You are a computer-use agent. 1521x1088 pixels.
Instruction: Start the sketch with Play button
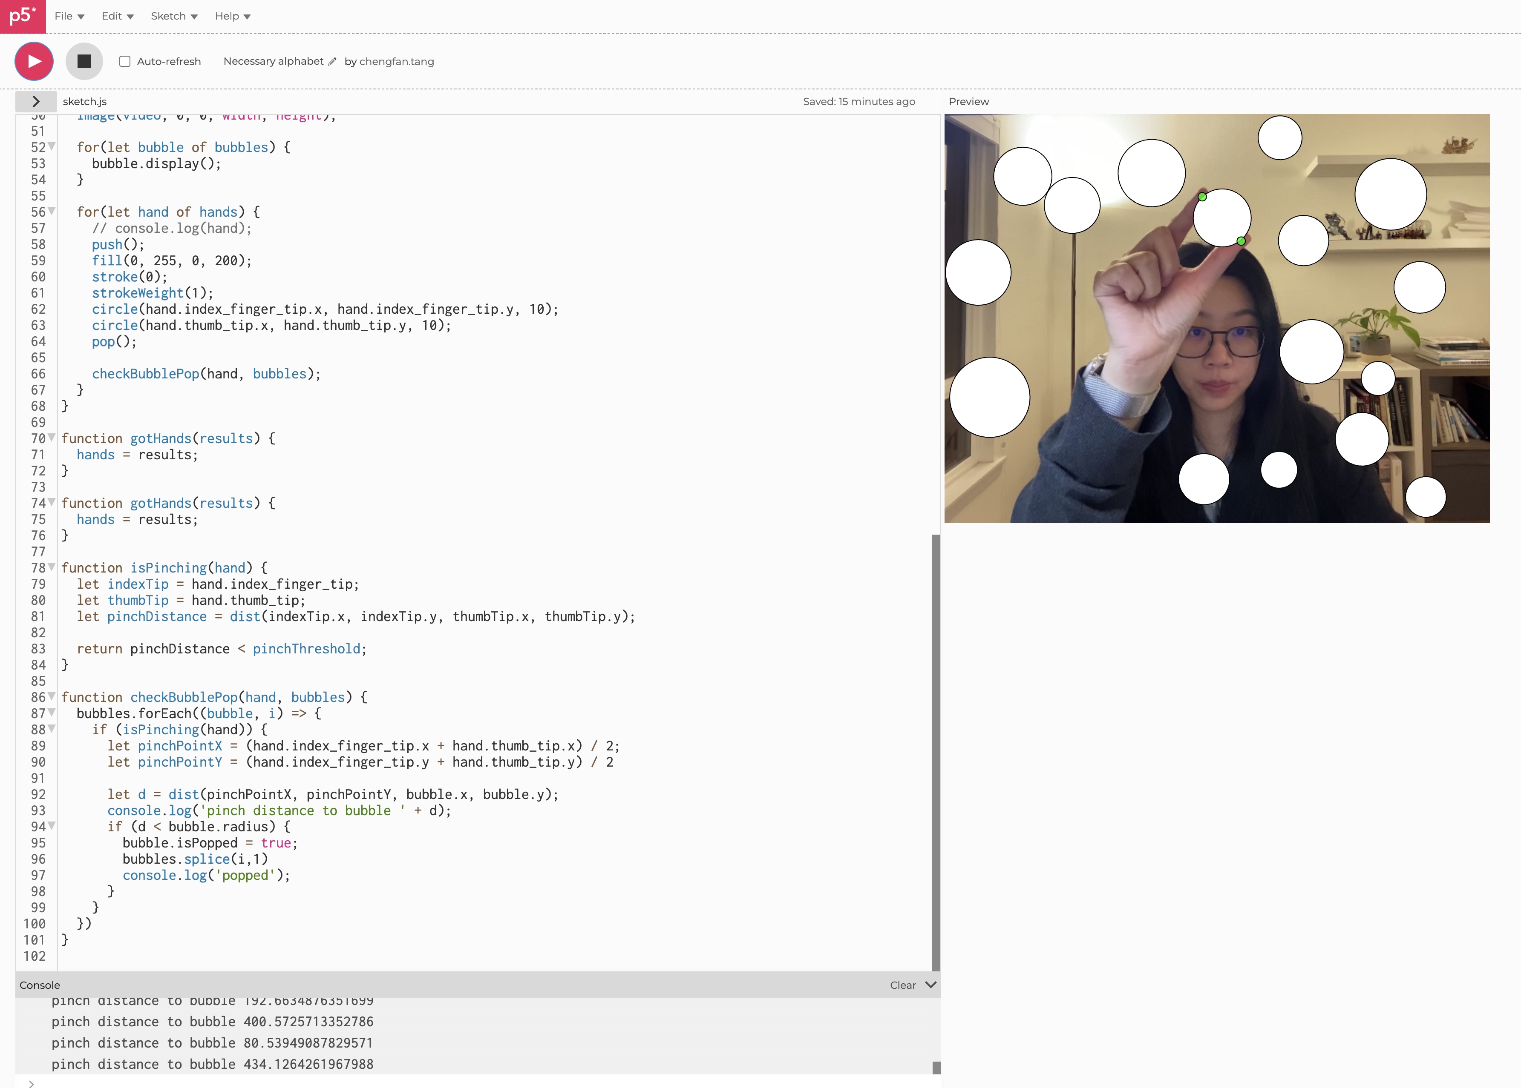pyautogui.click(x=34, y=62)
